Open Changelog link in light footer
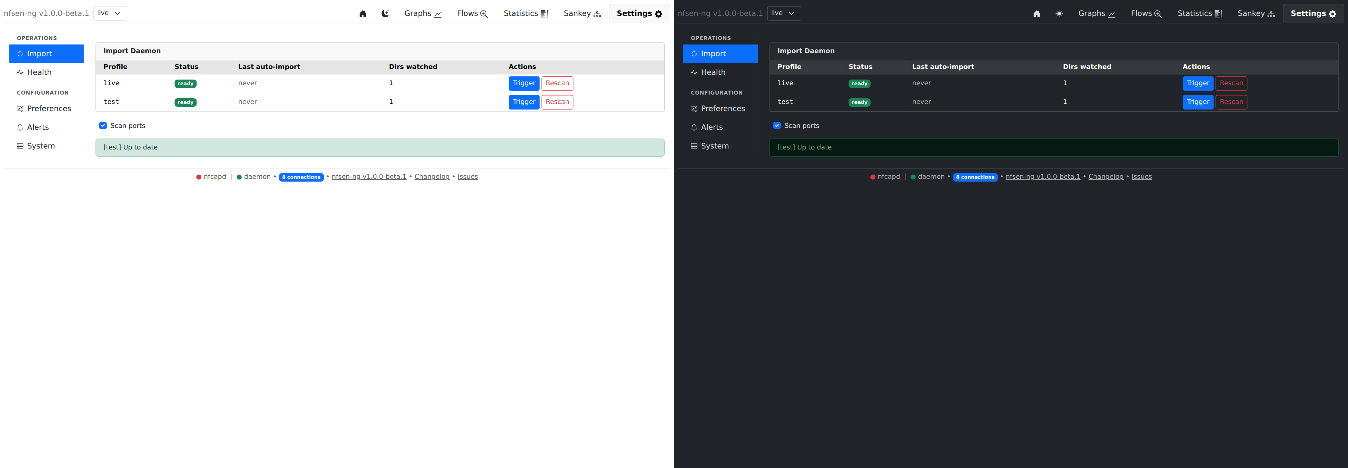 click(x=432, y=177)
